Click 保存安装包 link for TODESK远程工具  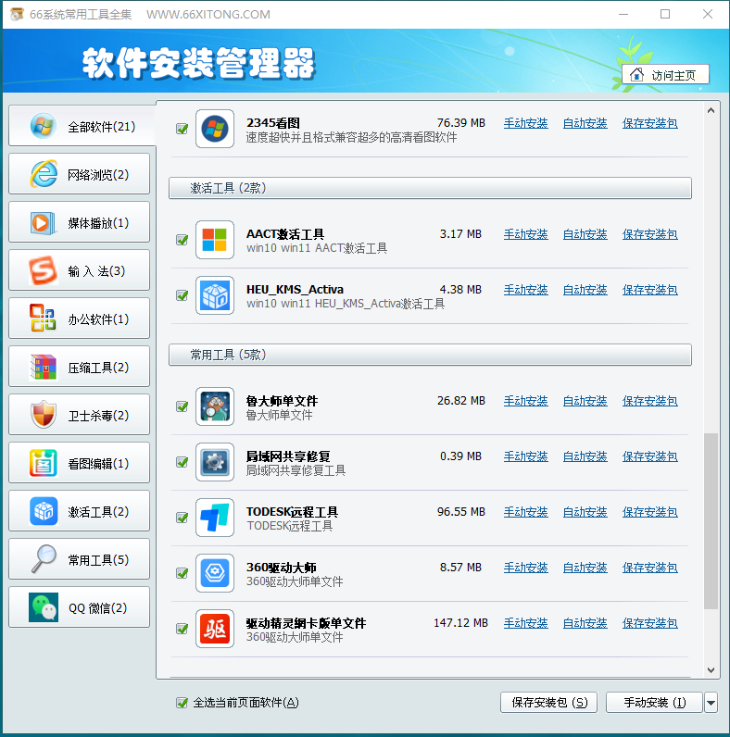(650, 512)
